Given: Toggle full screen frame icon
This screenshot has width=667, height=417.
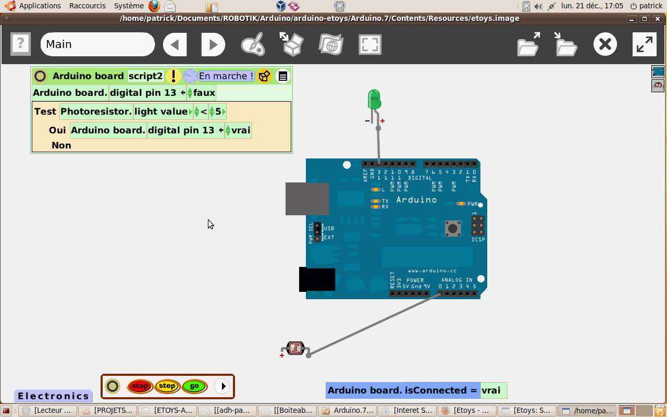Looking at the screenshot, I should coord(370,45).
